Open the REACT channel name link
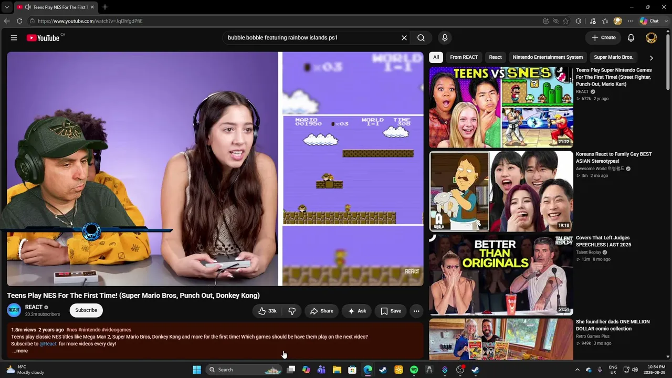 pyautogui.click(x=34, y=307)
